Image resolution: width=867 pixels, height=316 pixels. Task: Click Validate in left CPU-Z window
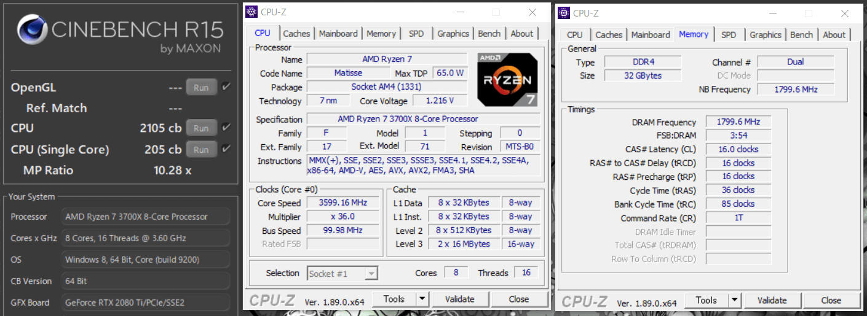coord(460,299)
